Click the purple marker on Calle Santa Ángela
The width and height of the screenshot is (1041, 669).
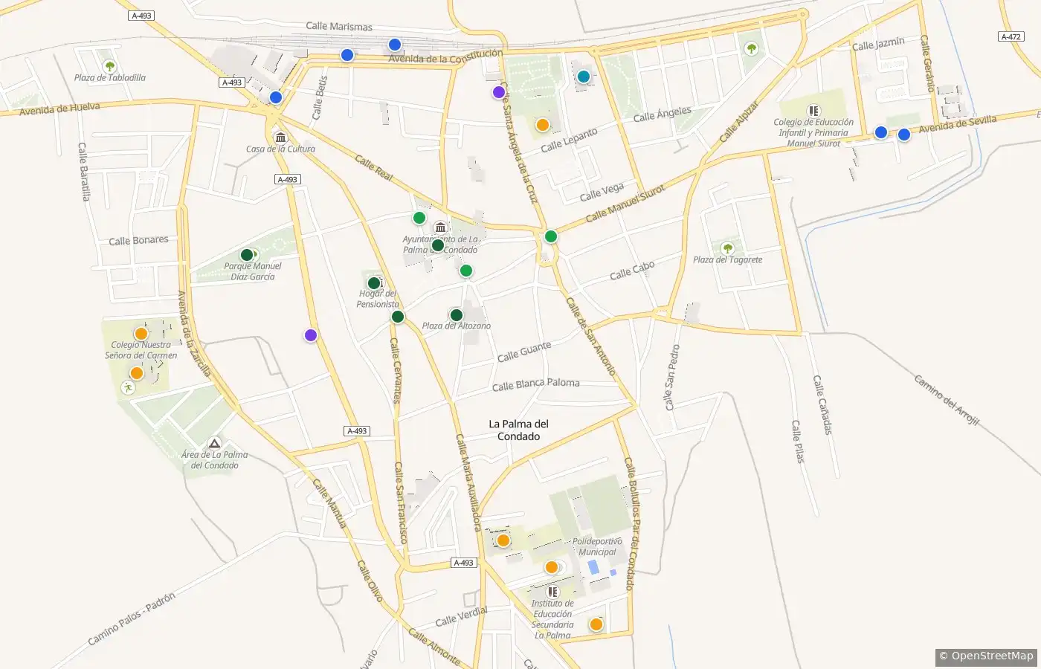499,92
